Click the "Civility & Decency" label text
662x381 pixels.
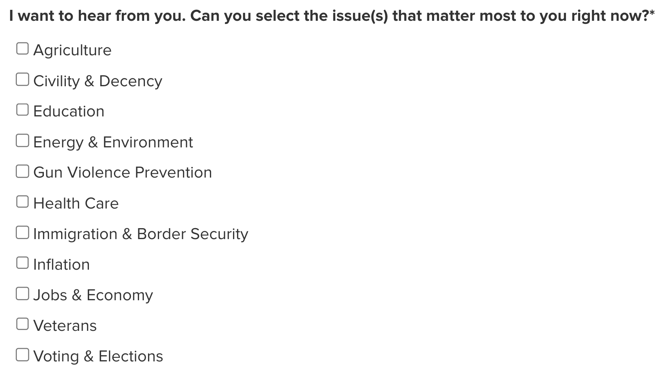[98, 81]
